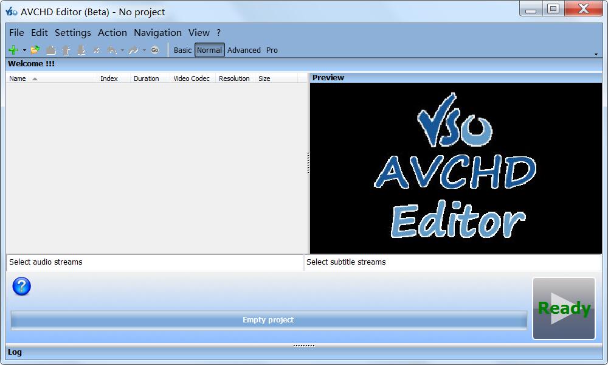
Task: Click the Select subtitle streams box
Action: [x=452, y=262]
